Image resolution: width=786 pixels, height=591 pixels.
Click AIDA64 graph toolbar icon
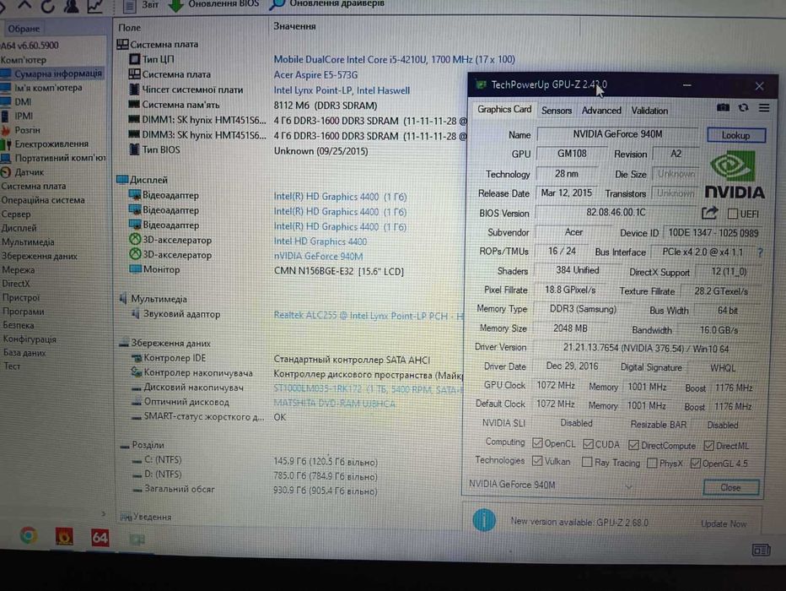[95, 6]
